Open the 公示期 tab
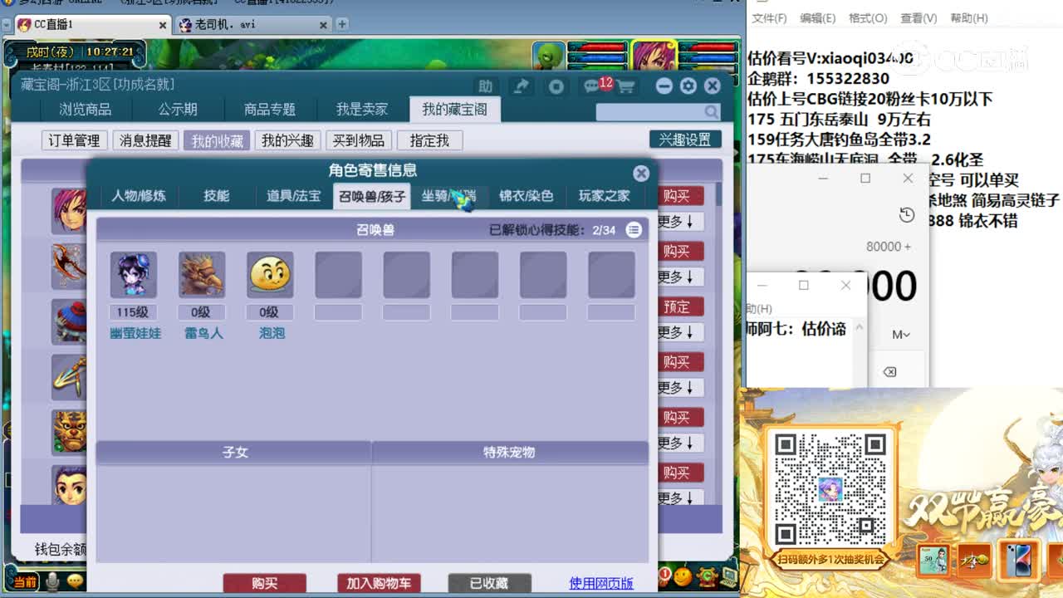The image size is (1063, 598). coord(178,110)
